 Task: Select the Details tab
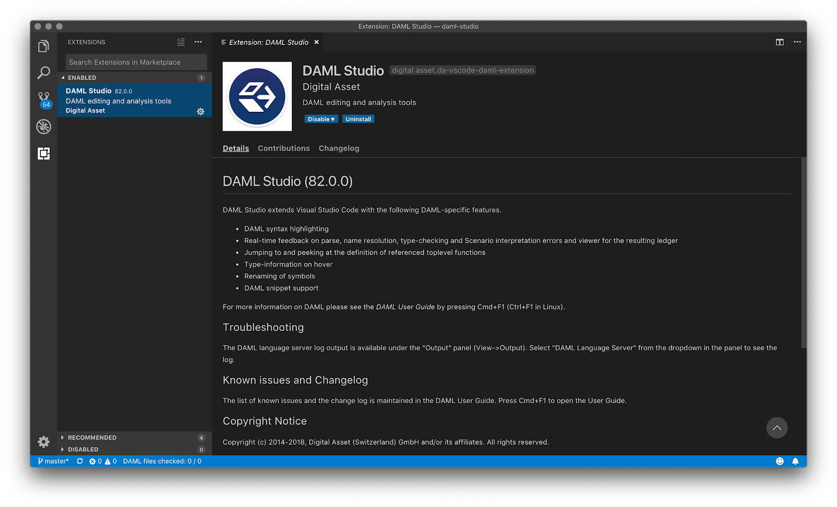(x=236, y=148)
